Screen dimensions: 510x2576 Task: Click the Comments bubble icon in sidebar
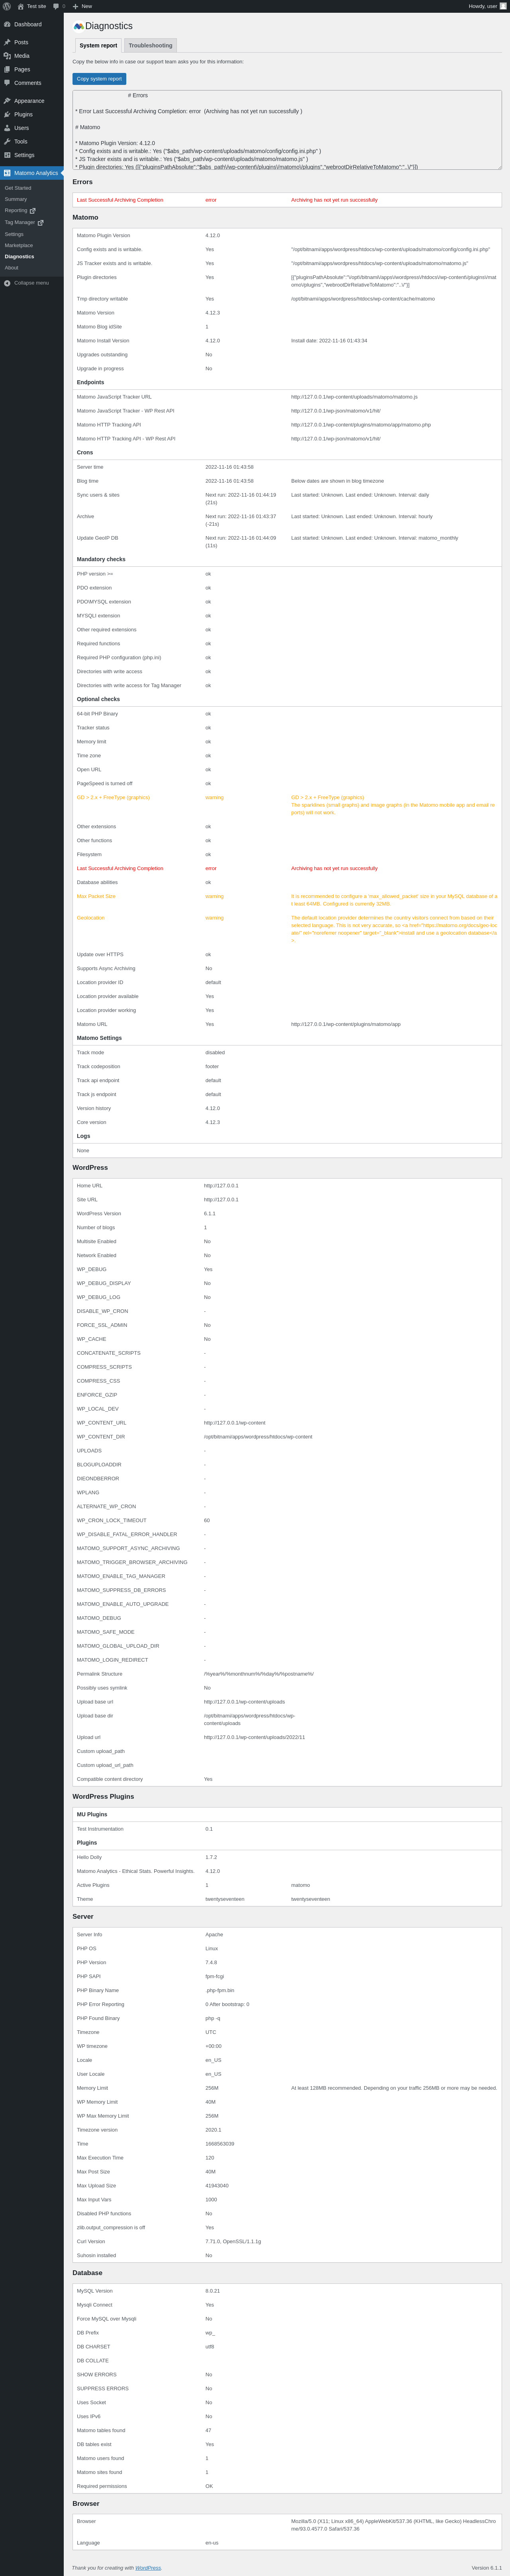(7, 83)
